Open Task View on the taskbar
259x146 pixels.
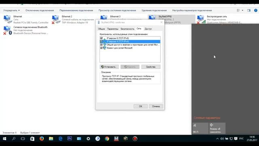23,139
